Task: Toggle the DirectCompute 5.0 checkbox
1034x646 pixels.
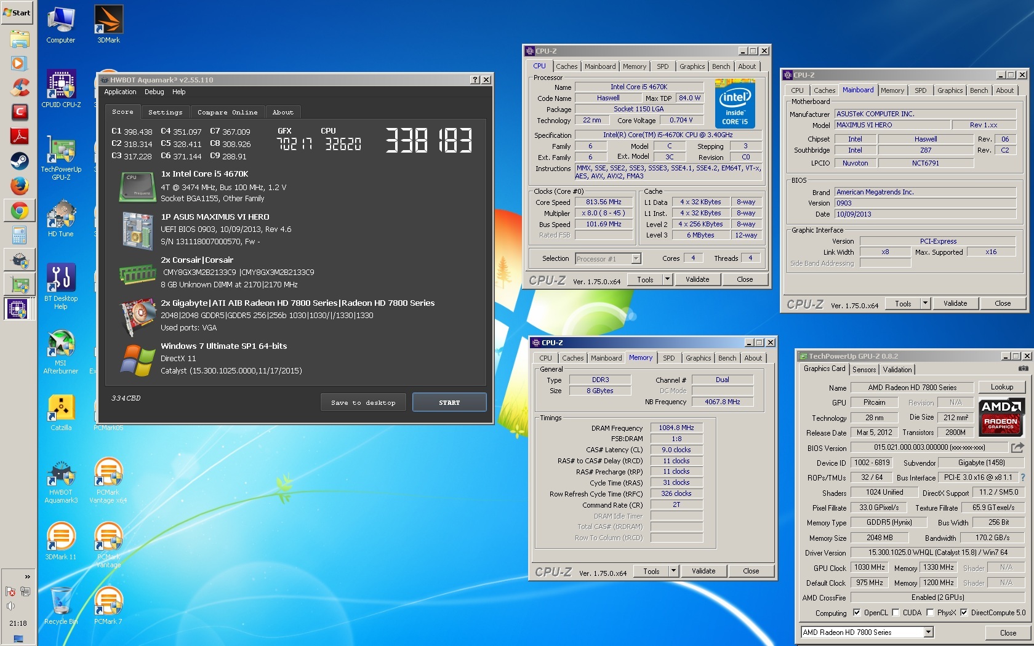Action: (964, 612)
